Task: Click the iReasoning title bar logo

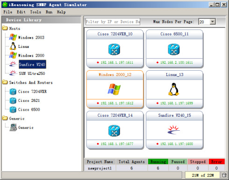Action: click(x=5, y=5)
